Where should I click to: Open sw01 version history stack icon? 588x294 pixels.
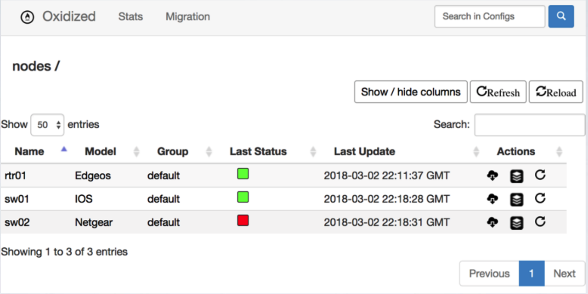[516, 200]
